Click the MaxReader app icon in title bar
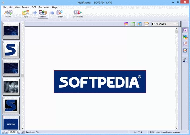This screenshot has width=190, height=135. click(3, 3)
